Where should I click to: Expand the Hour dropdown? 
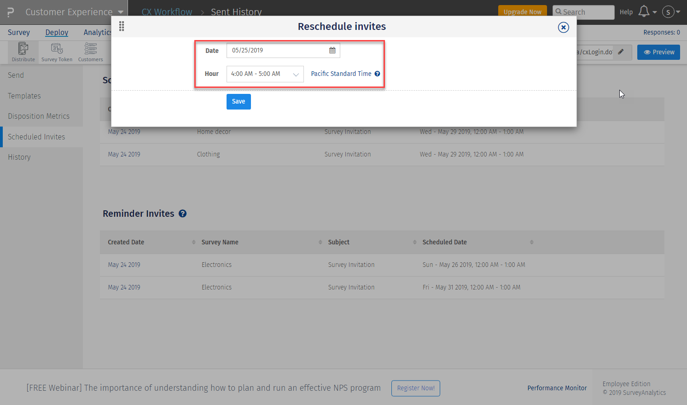(265, 74)
